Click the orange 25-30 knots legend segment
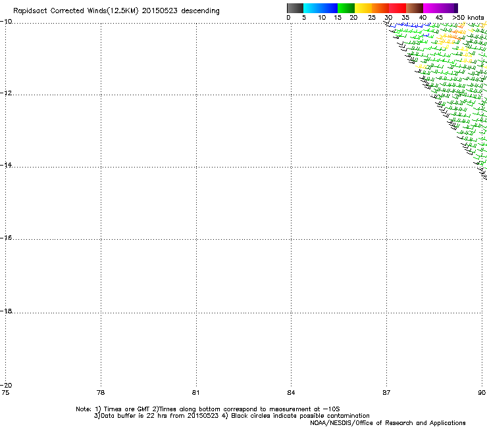487x427 pixels. coord(380,8)
